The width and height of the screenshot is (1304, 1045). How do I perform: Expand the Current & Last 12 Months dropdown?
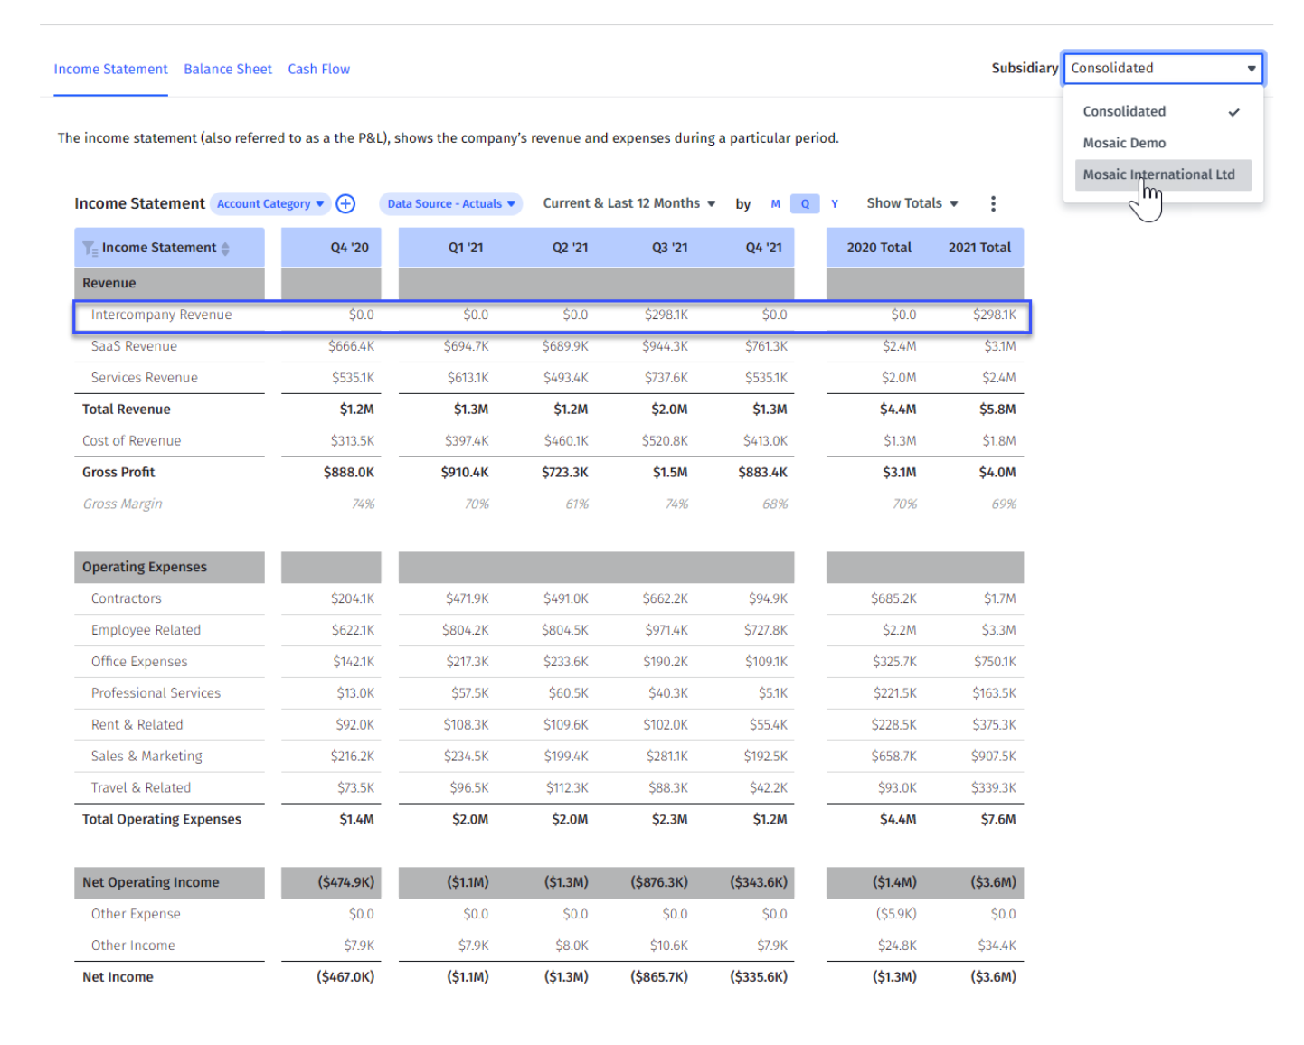coord(628,203)
